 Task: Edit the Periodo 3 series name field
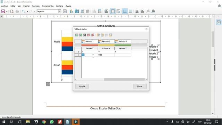tap(108, 42)
